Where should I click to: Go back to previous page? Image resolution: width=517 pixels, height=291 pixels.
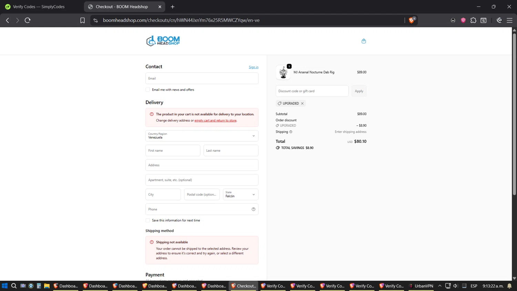tap(8, 20)
